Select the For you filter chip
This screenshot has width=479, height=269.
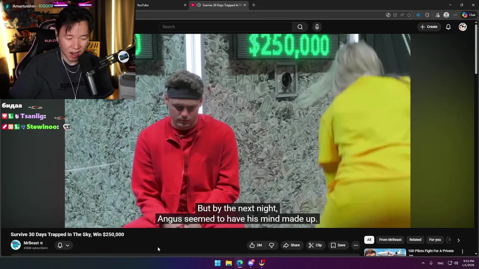pos(435,239)
